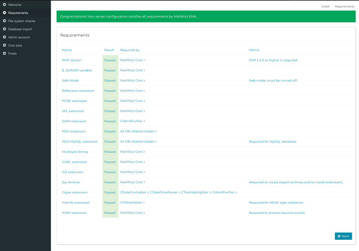
Task: Click the Next button
Action: click(x=343, y=236)
